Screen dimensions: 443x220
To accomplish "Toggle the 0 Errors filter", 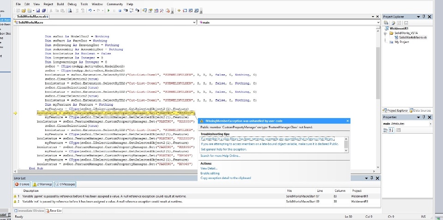I will click(22, 184).
